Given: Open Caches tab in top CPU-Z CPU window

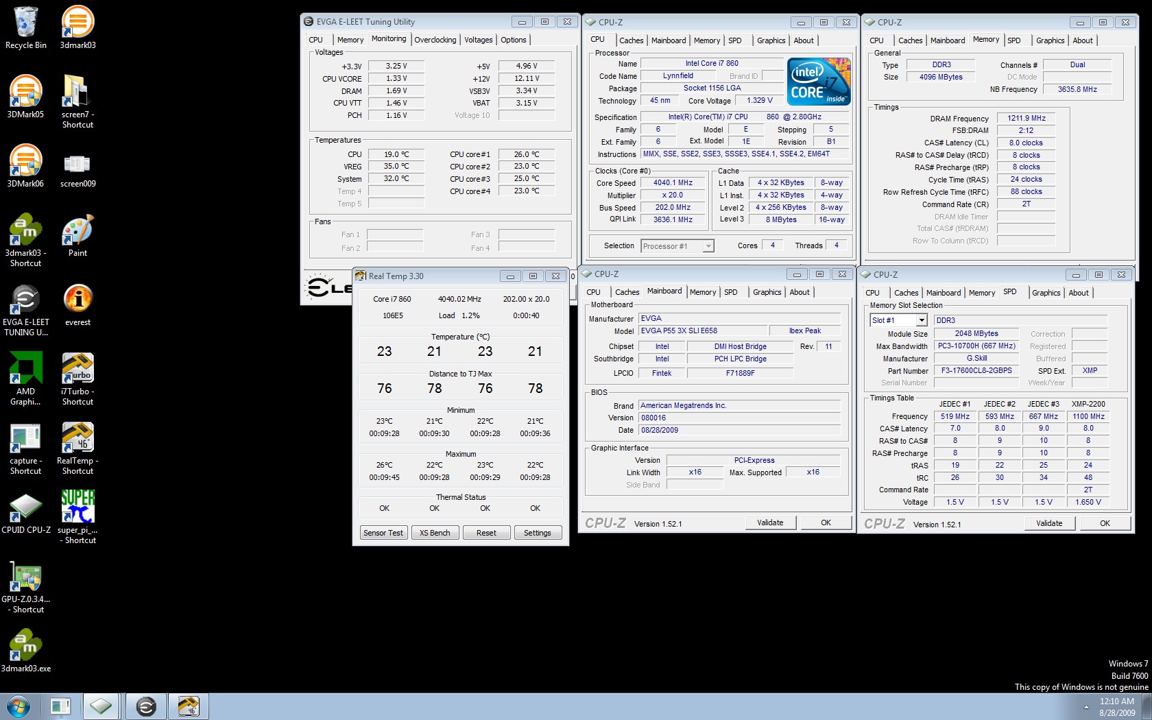Looking at the screenshot, I should click(x=632, y=40).
